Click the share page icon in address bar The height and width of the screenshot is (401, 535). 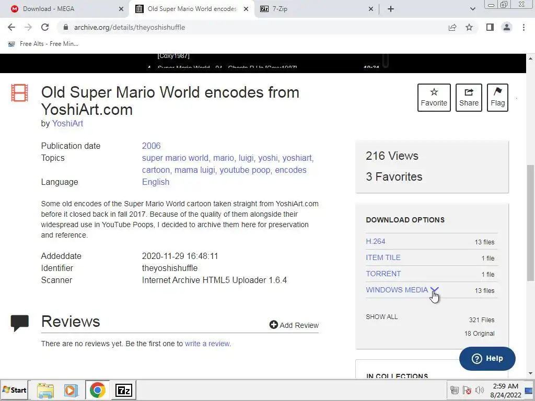tap(452, 27)
